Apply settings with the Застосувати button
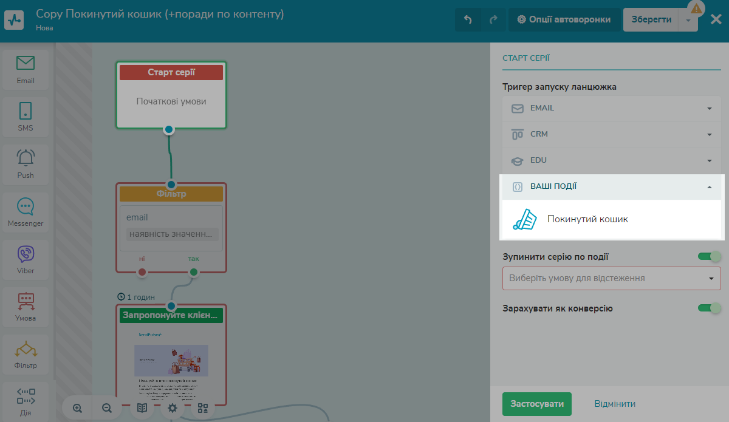729x422 pixels. [x=536, y=403]
